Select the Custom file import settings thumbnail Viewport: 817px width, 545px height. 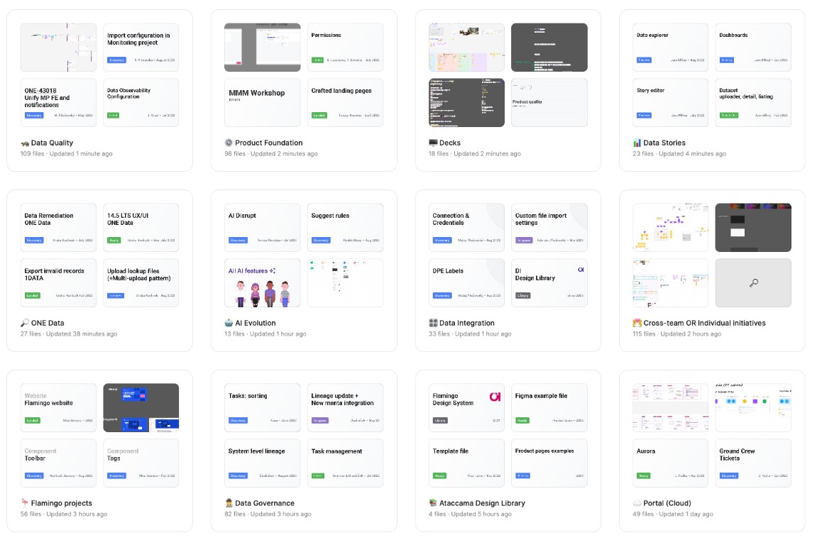[x=549, y=227]
